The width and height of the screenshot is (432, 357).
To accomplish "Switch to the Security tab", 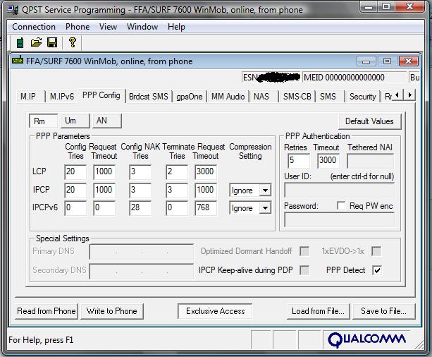I will pos(362,96).
